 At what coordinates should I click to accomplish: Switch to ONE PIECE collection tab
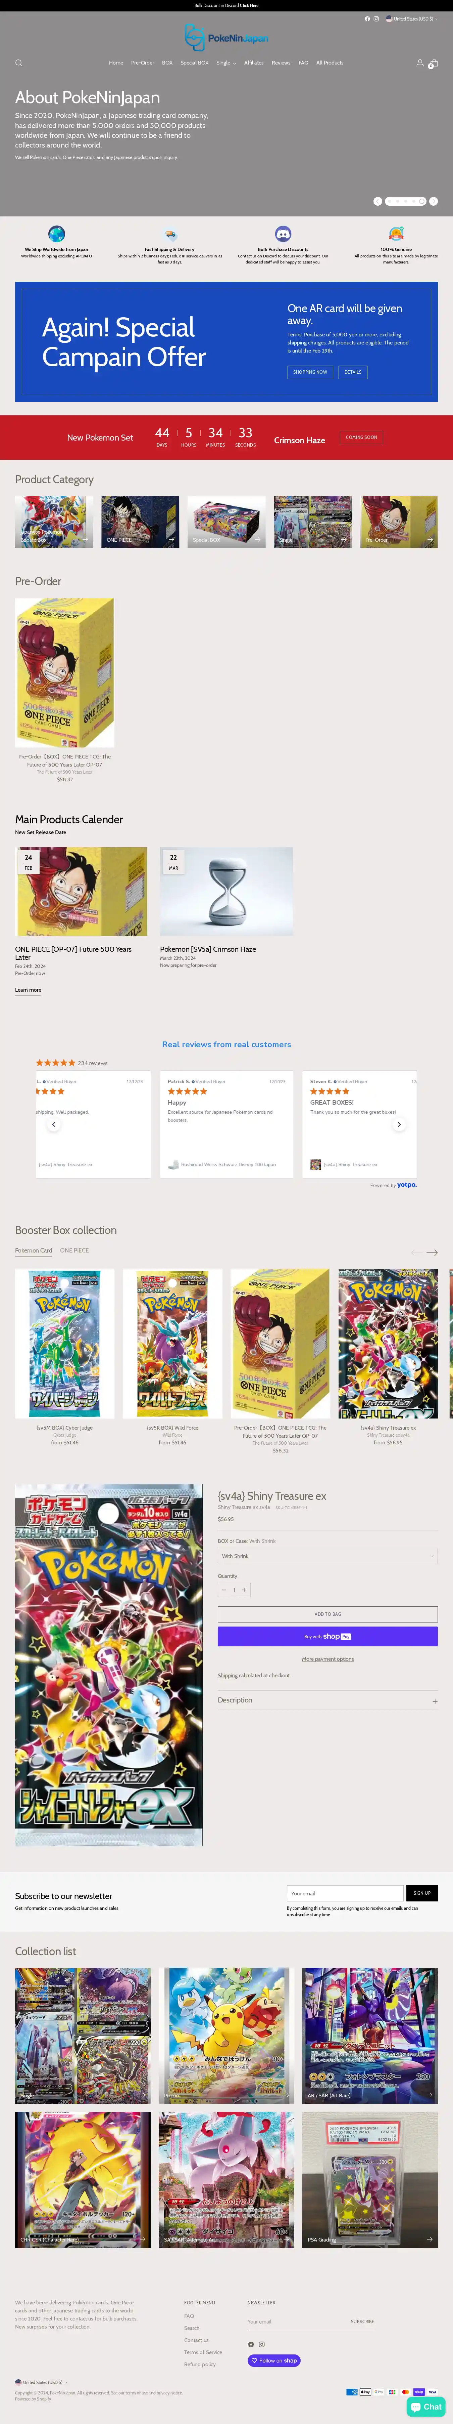(x=74, y=1250)
